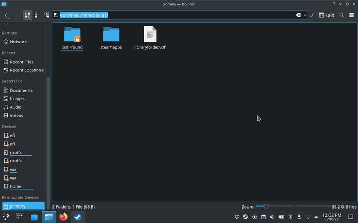Expand the system tray hidden icons arrow
This screenshot has width=358, height=223.
tap(317, 217)
